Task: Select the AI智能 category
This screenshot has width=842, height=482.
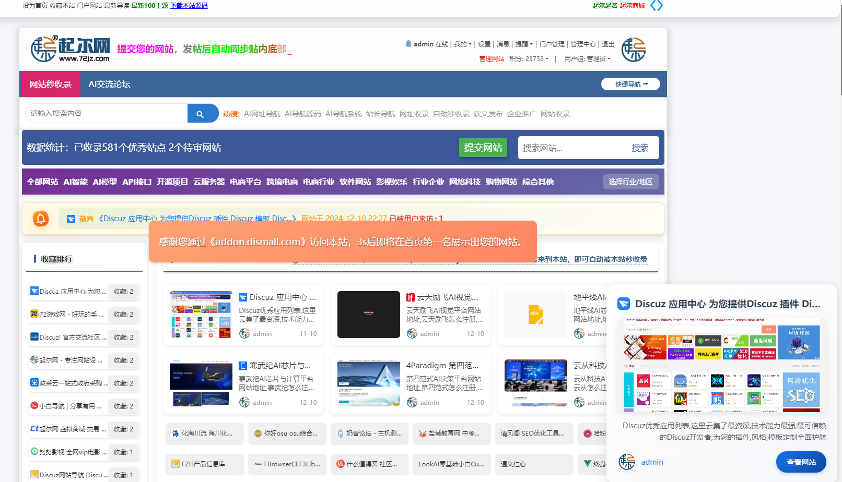Action: (76, 182)
